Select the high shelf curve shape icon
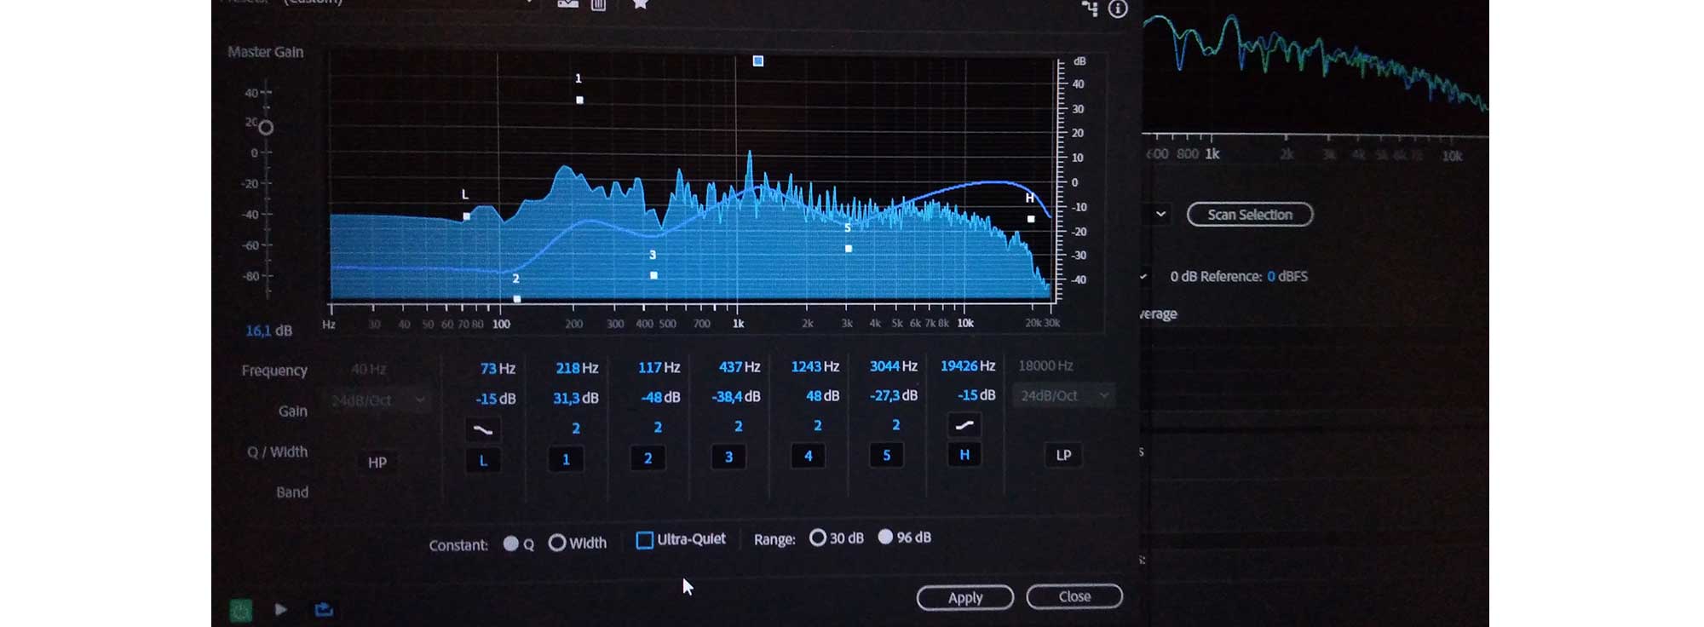This screenshot has width=1704, height=627. tap(964, 424)
